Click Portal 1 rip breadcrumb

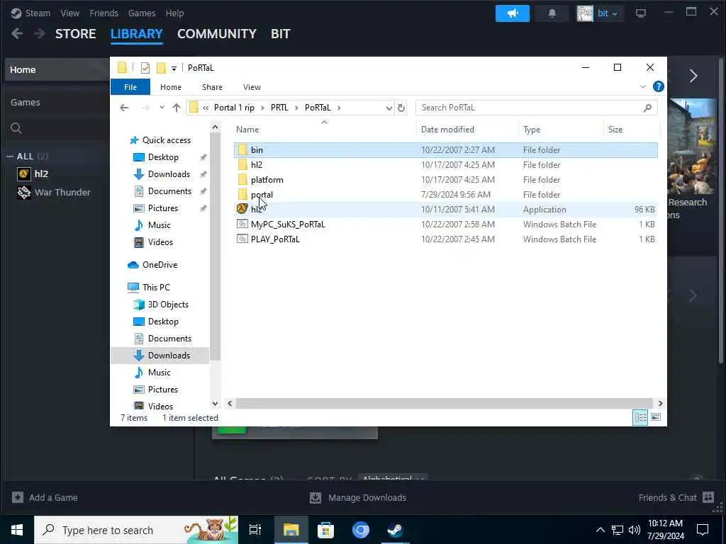coord(234,108)
